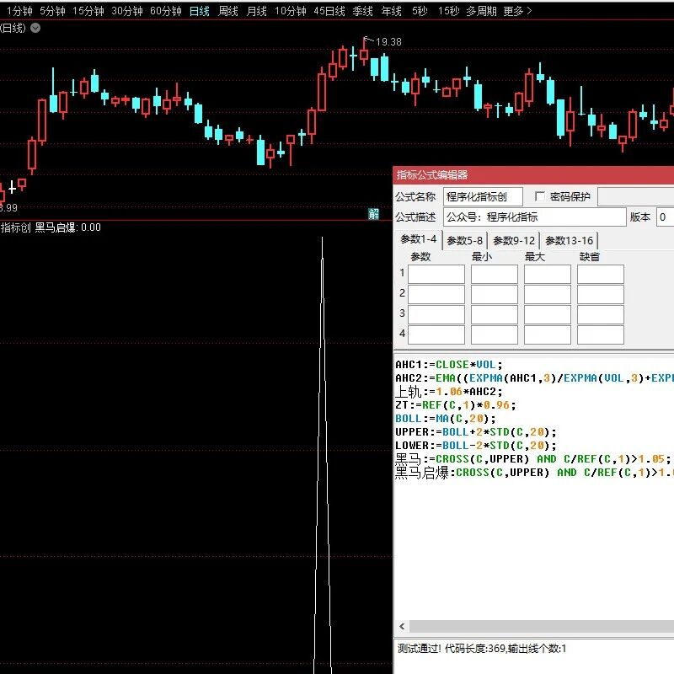674x674 pixels.
Task: Click the AHC2:=EMA formula code line
Action: coord(534,377)
